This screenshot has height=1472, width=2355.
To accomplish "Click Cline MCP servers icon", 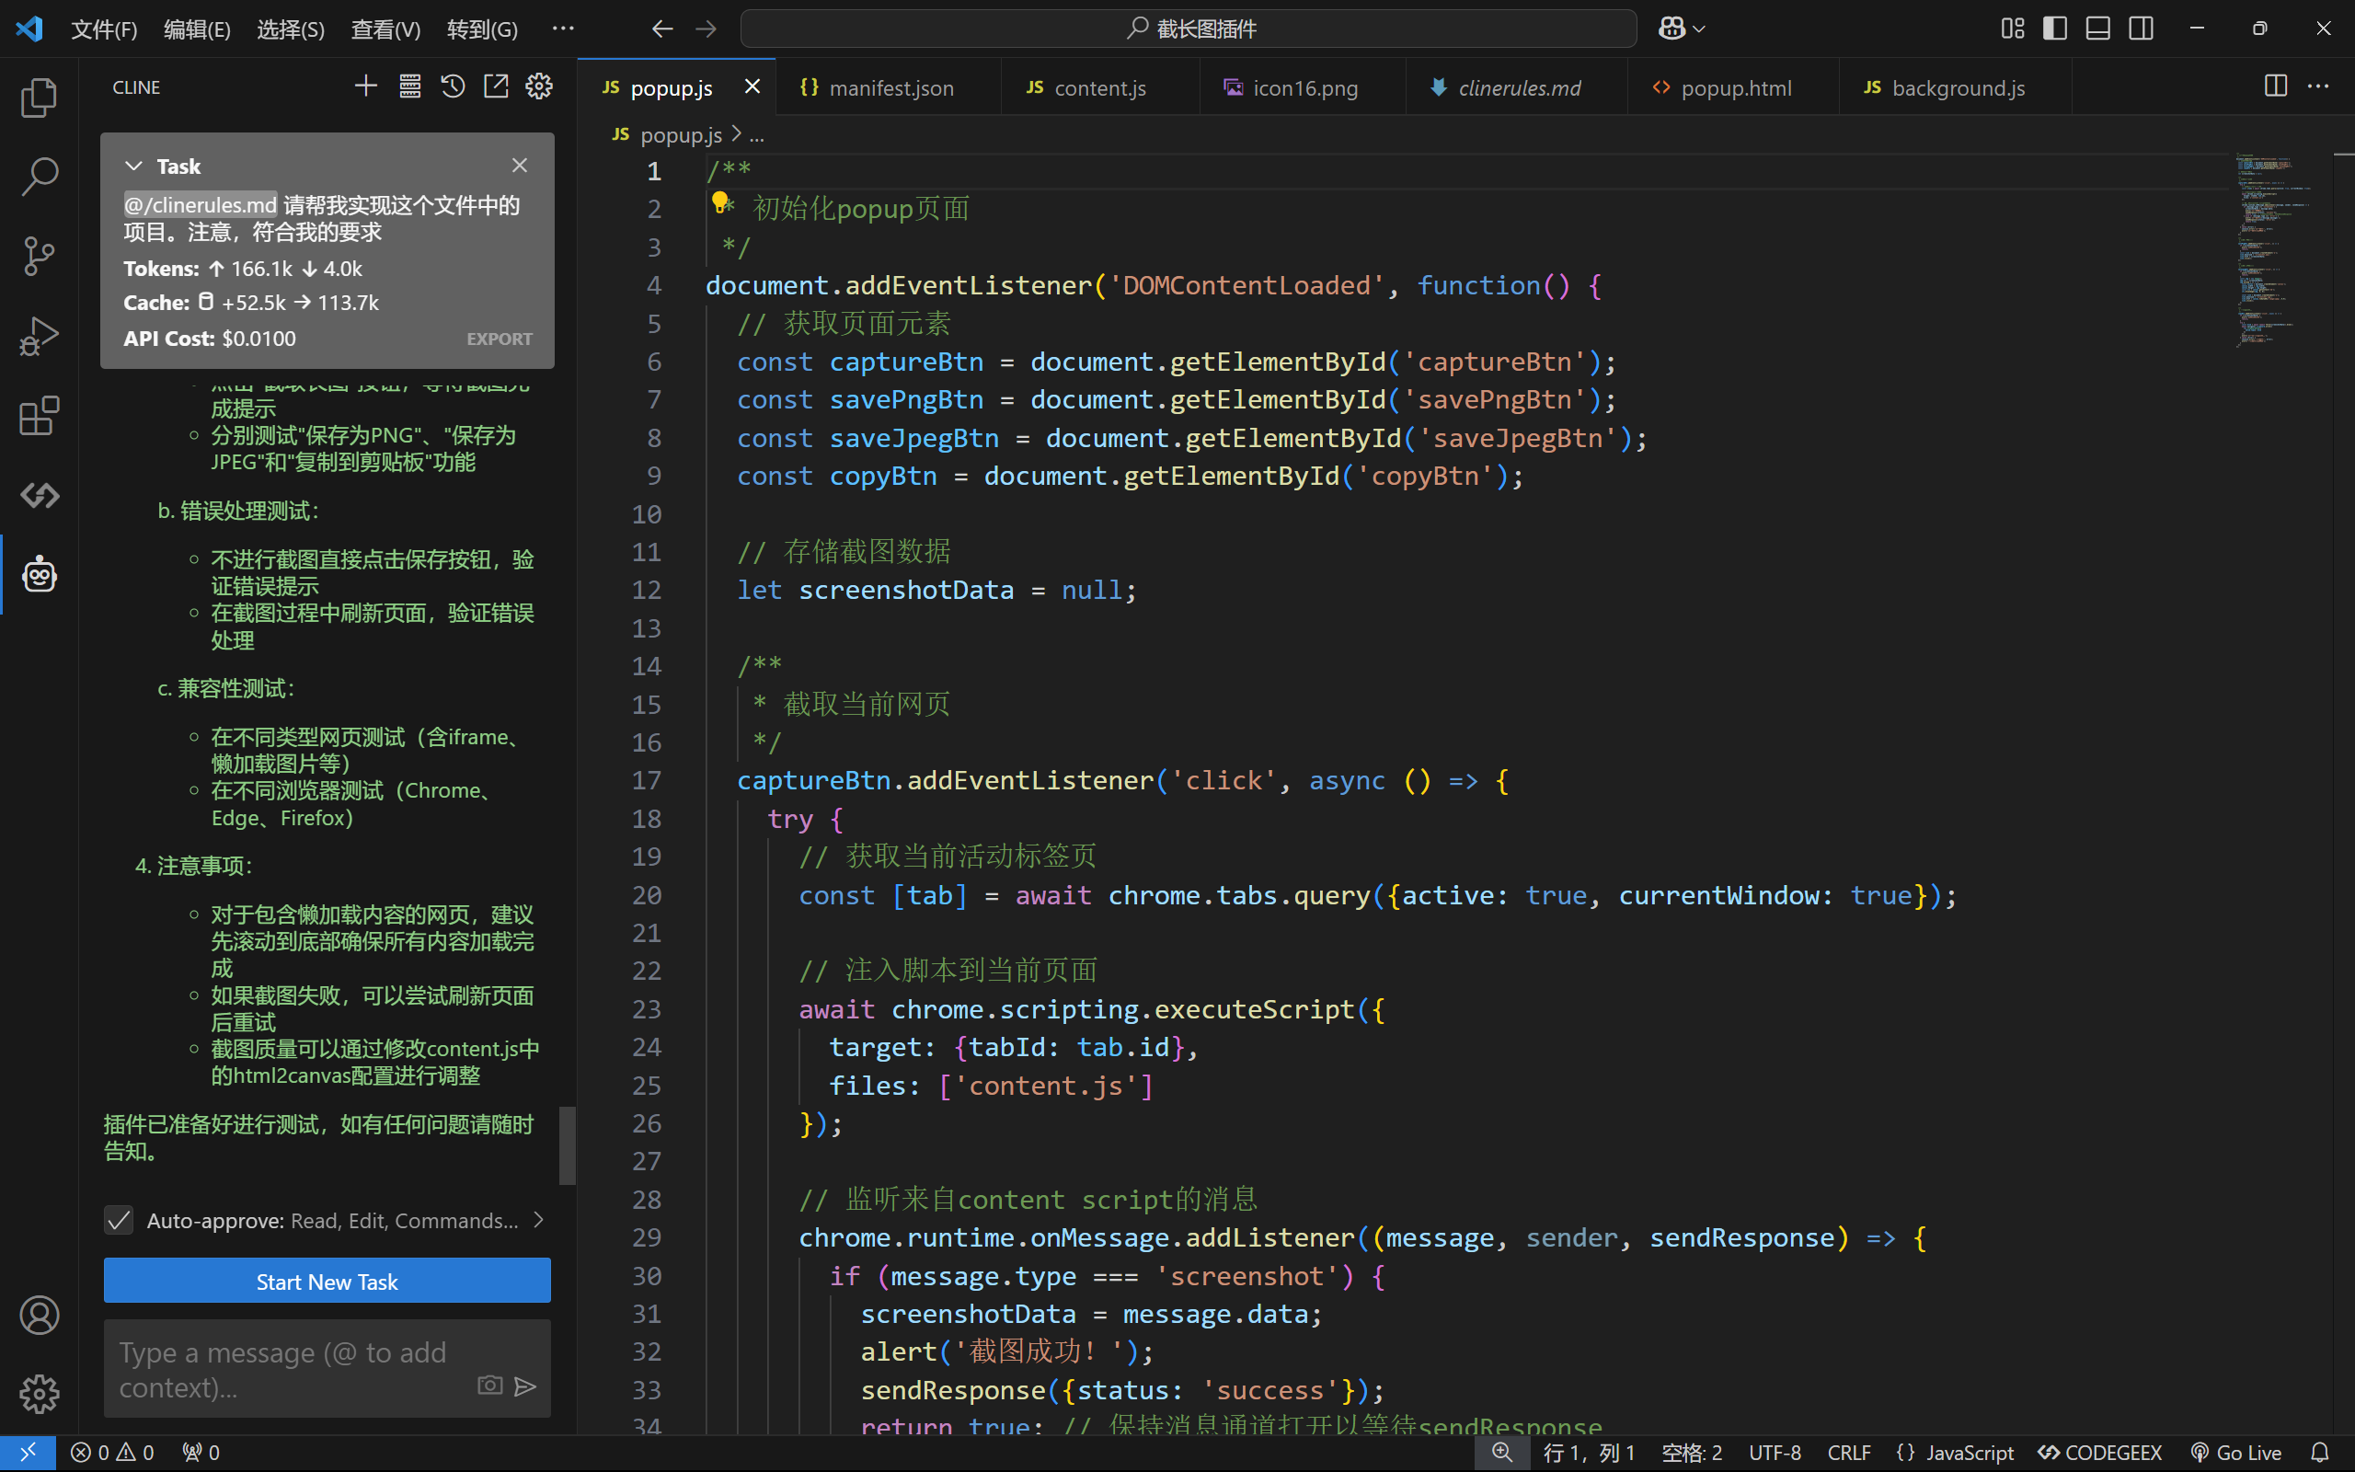I will click(x=409, y=86).
